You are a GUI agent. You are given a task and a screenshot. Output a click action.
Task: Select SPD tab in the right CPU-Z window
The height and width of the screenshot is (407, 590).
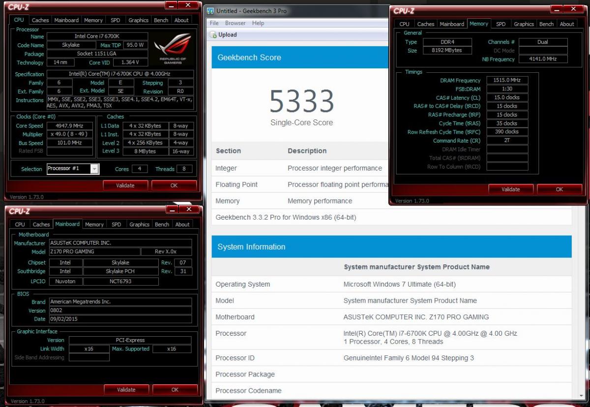501,24
